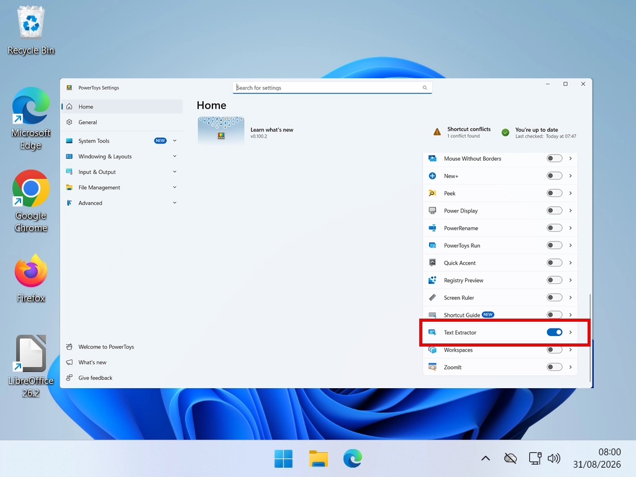Open the General settings page
Image resolution: width=636 pixels, height=477 pixels.
pyautogui.click(x=122, y=122)
